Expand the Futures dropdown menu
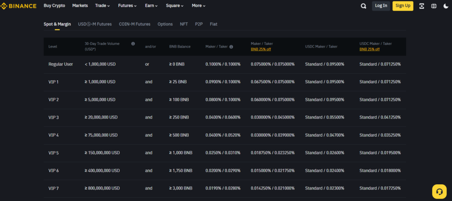Screen dimensions: 452x201 [x=128, y=6]
